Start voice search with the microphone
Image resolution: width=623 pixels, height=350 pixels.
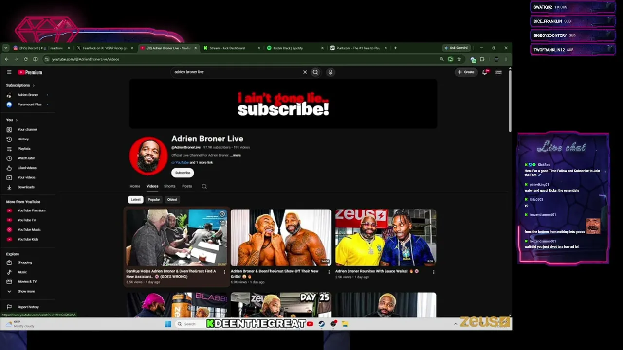click(330, 72)
